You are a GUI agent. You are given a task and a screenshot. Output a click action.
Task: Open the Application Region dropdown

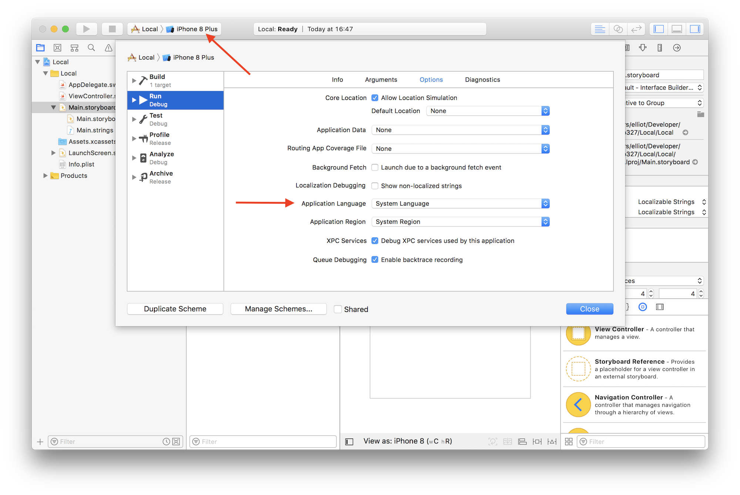coord(460,222)
